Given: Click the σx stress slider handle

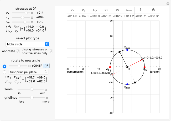Looking at the screenshot, I should coord(26,13).
